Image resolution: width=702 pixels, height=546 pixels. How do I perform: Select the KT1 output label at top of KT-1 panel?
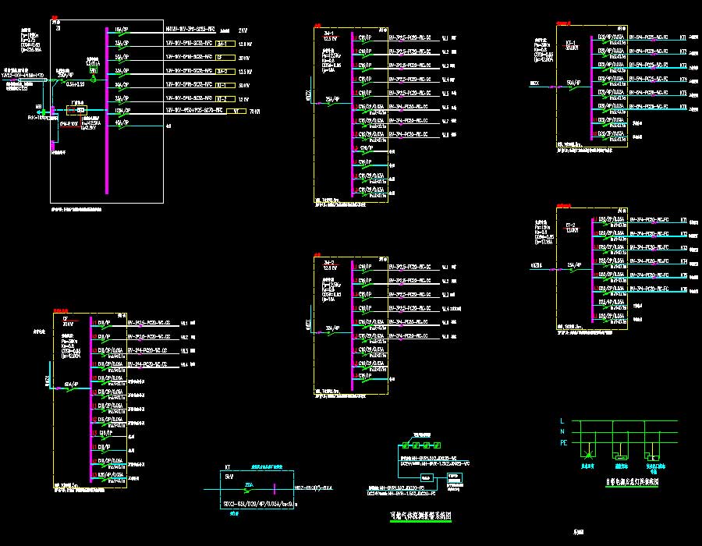pyautogui.click(x=683, y=37)
